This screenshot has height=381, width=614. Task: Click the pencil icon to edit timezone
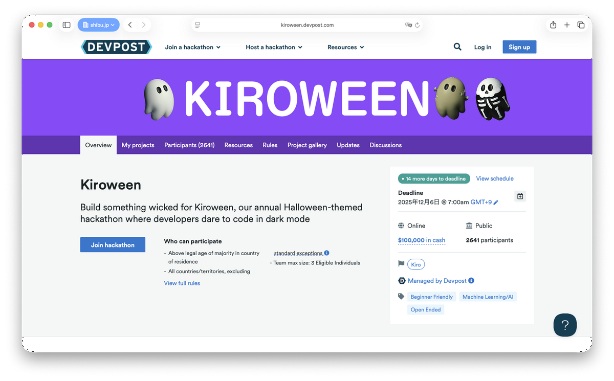tap(496, 203)
